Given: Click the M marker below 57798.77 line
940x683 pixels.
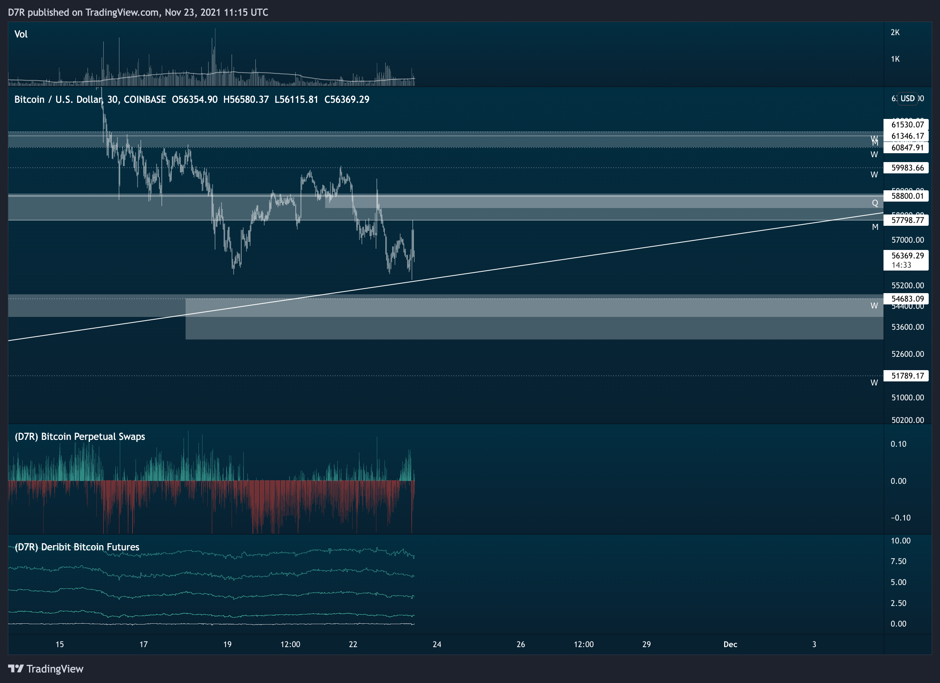Looking at the screenshot, I should tap(875, 227).
